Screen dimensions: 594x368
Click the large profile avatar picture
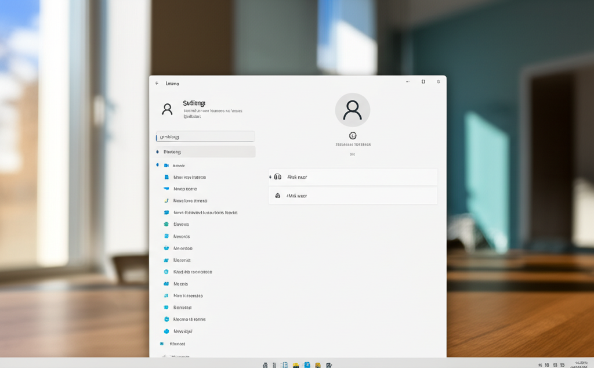pos(352,110)
